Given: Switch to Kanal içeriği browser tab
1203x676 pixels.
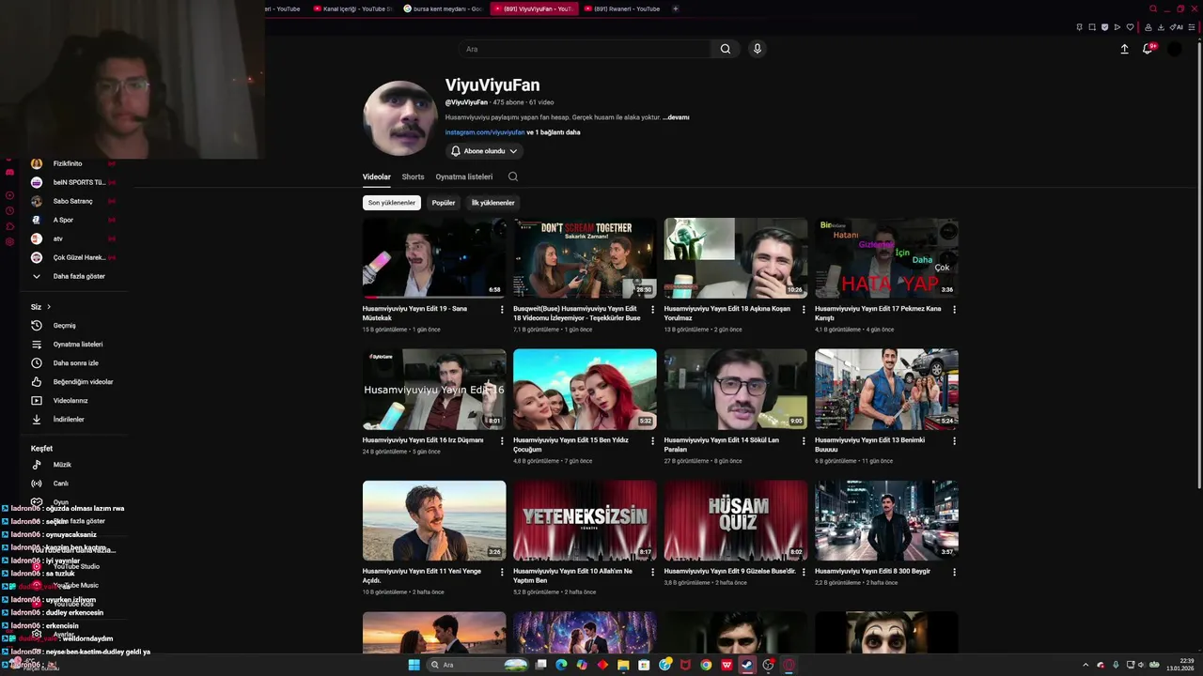Looking at the screenshot, I should [x=352, y=8].
